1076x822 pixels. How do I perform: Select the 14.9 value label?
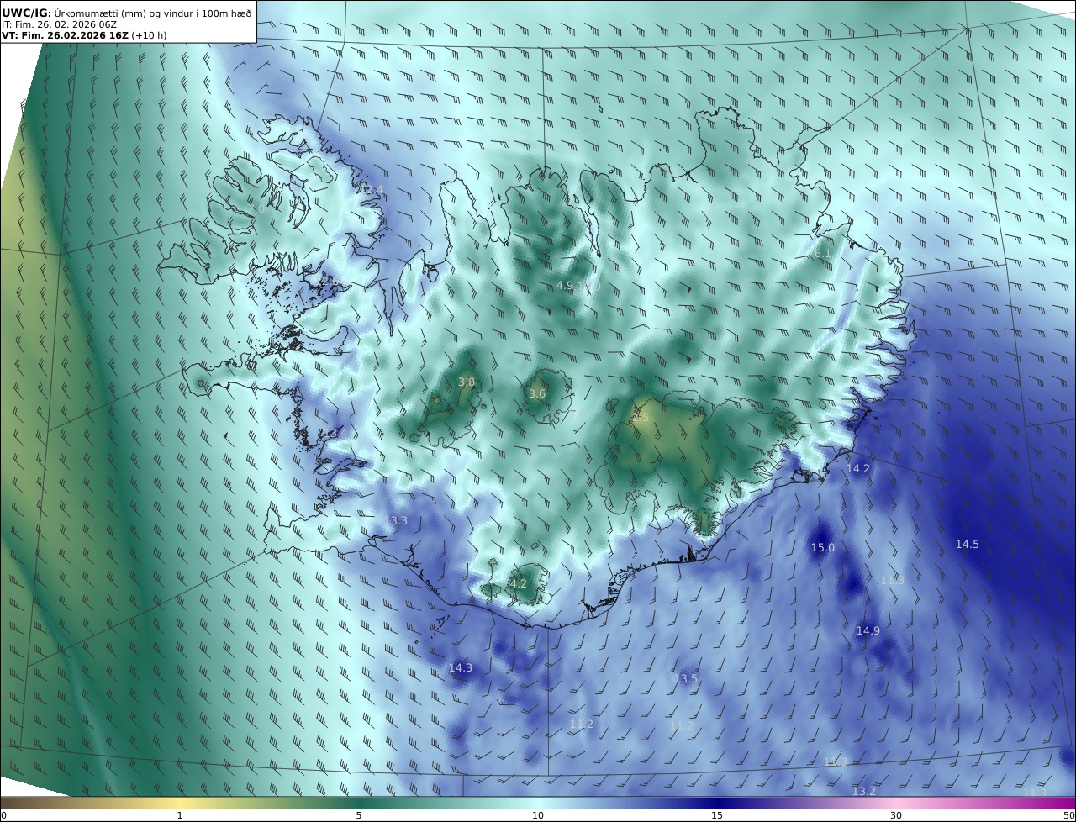[868, 630]
